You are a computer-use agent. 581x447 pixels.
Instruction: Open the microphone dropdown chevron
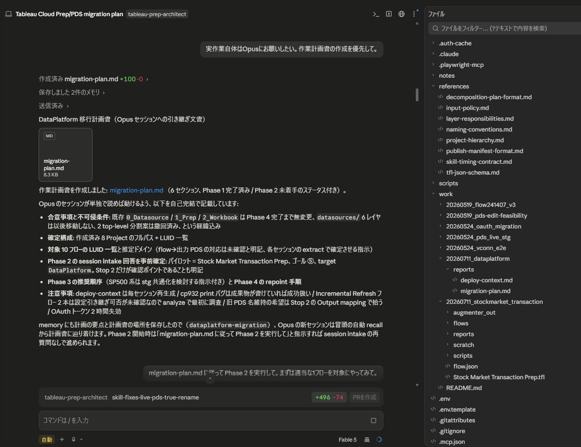click(x=81, y=439)
